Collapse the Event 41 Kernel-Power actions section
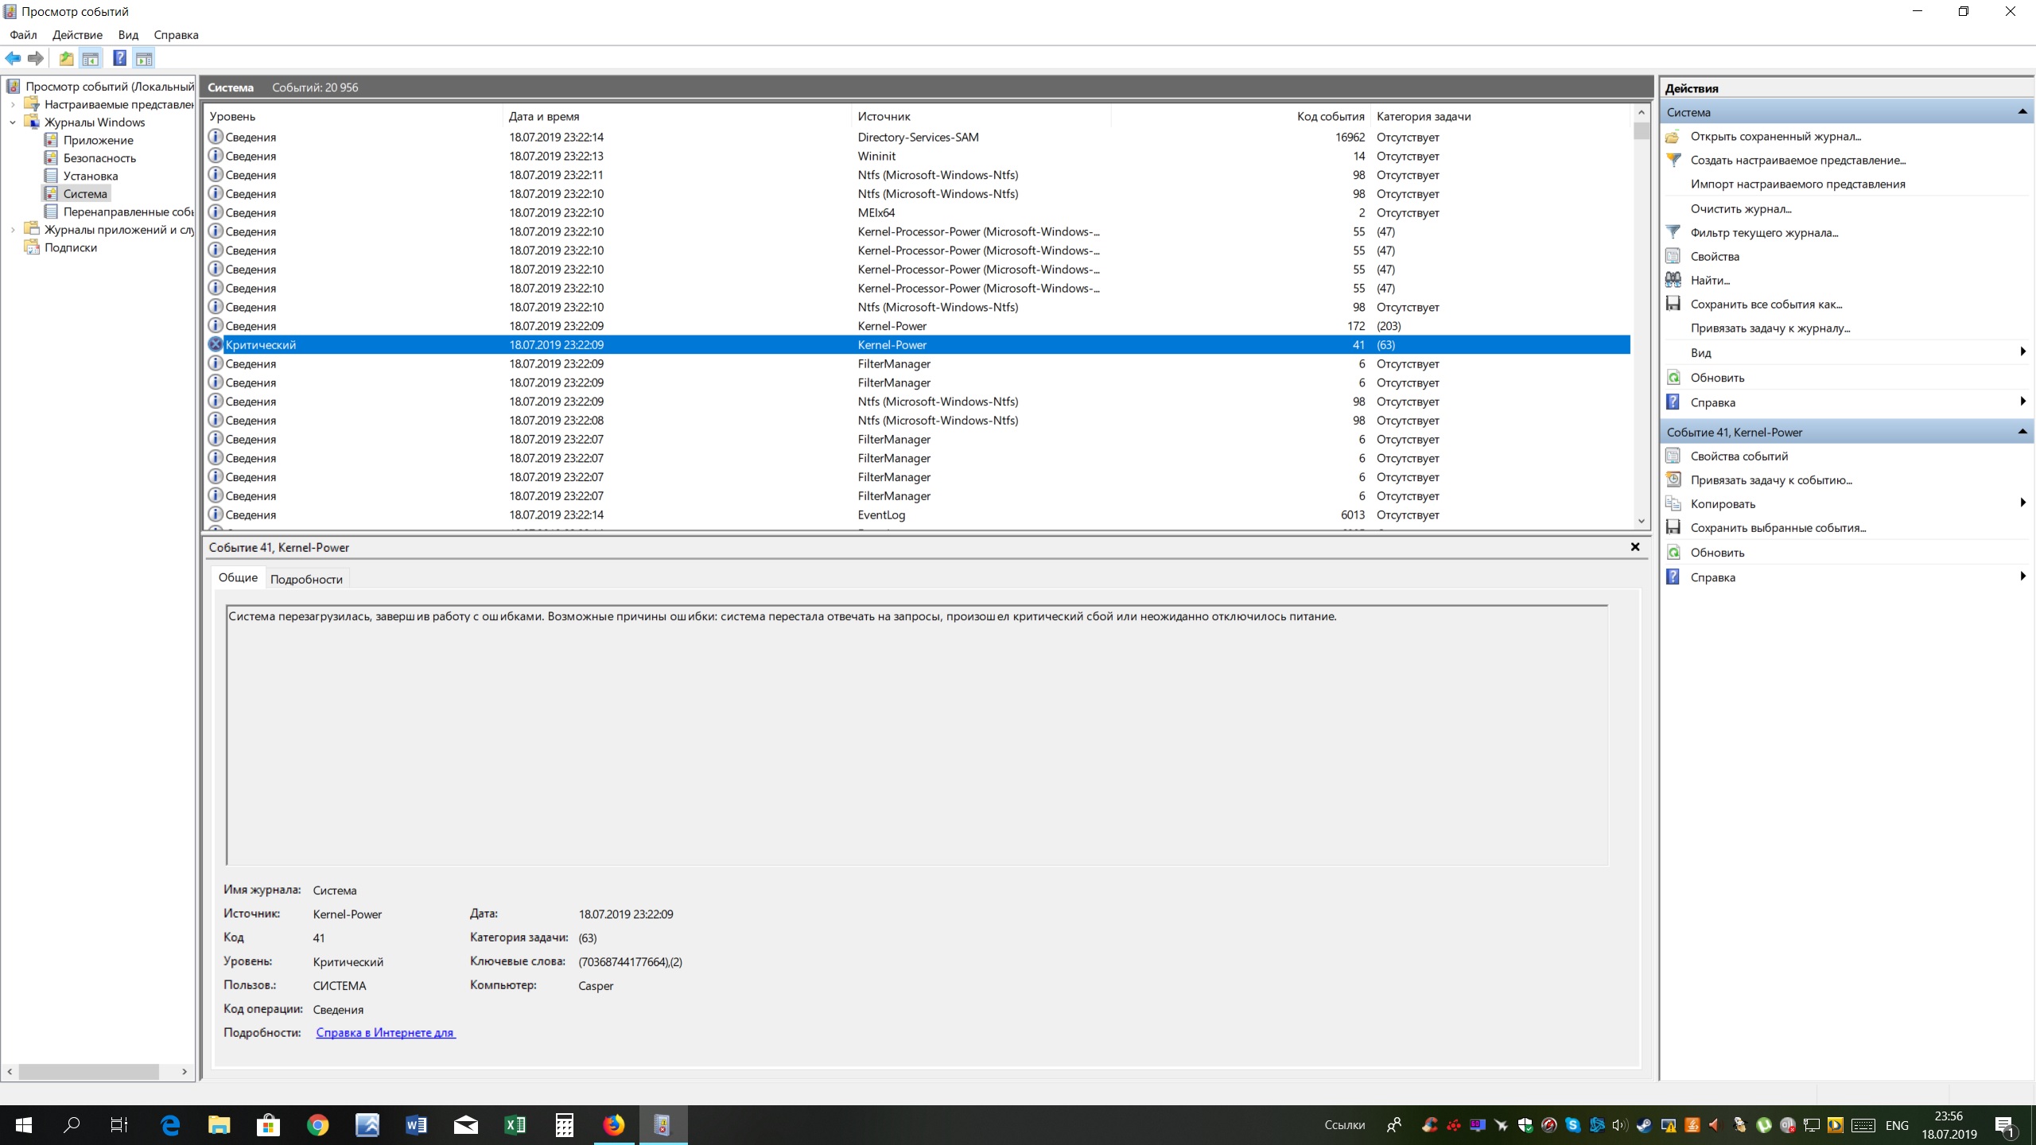This screenshot has width=2036, height=1145. (x=2022, y=432)
